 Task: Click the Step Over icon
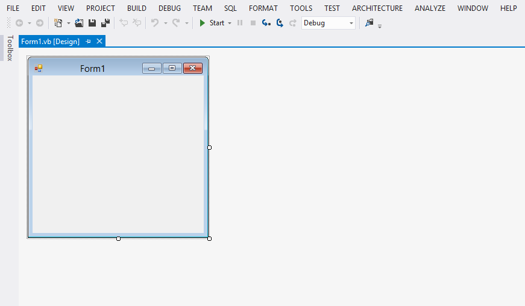tap(280, 23)
